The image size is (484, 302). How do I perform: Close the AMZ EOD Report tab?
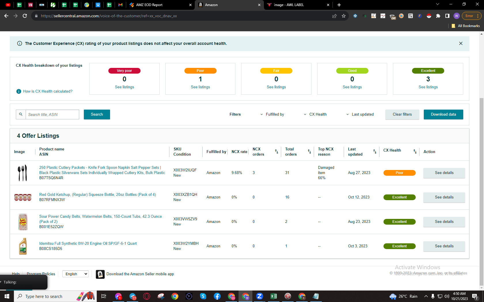tap(190, 5)
